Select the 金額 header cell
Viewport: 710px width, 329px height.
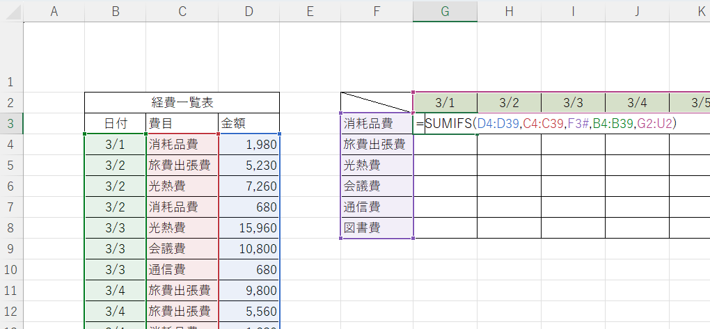coord(248,124)
